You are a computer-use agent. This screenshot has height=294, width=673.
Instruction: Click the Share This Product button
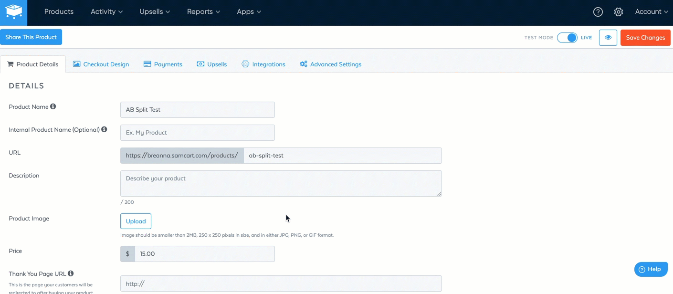click(x=31, y=37)
